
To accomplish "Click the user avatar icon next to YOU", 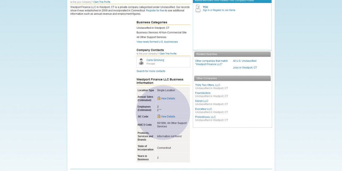I will click(198, 9).
